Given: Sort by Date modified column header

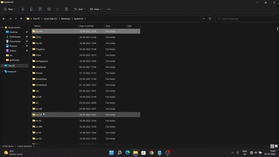Looking at the screenshot, I should click(x=91, y=26).
